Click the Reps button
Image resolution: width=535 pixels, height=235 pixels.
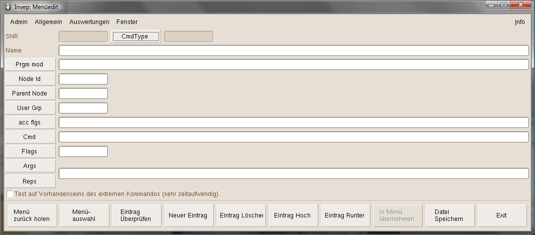30,181
